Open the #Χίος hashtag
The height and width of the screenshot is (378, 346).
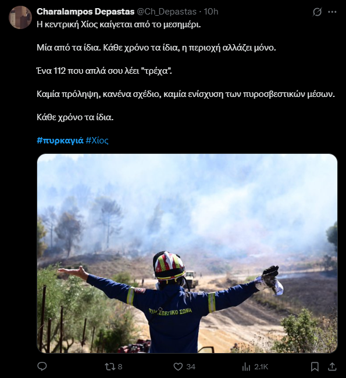tap(97, 141)
